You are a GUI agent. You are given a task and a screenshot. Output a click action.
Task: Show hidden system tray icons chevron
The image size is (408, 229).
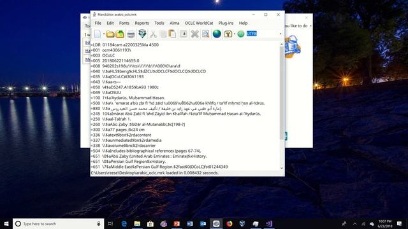pyautogui.click(x=354, y=223)
